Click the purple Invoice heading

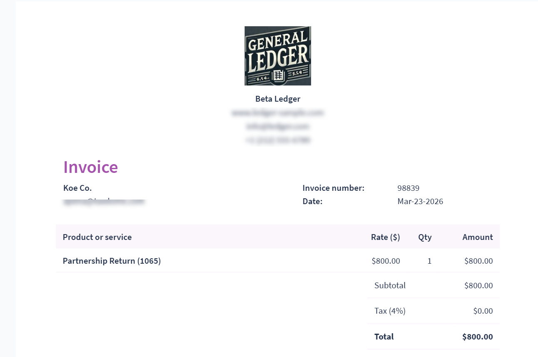(91, 167)
